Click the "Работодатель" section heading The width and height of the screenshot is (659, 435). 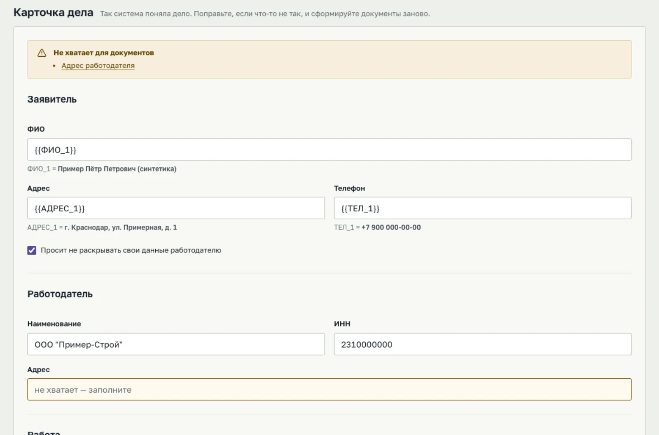[x=60, y=294]
